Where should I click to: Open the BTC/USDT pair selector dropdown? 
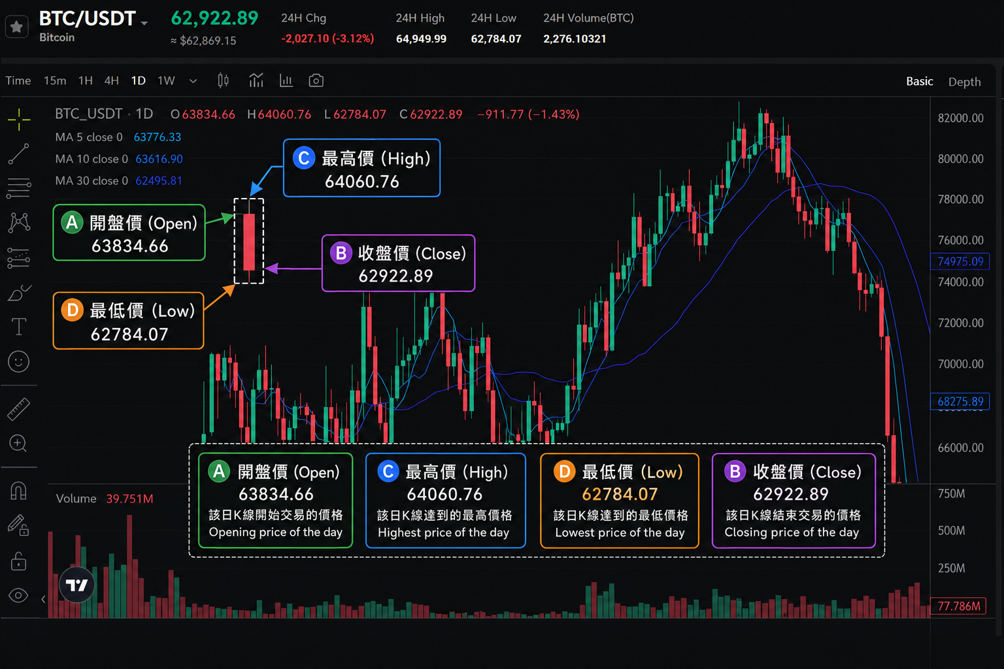[144, 23]
